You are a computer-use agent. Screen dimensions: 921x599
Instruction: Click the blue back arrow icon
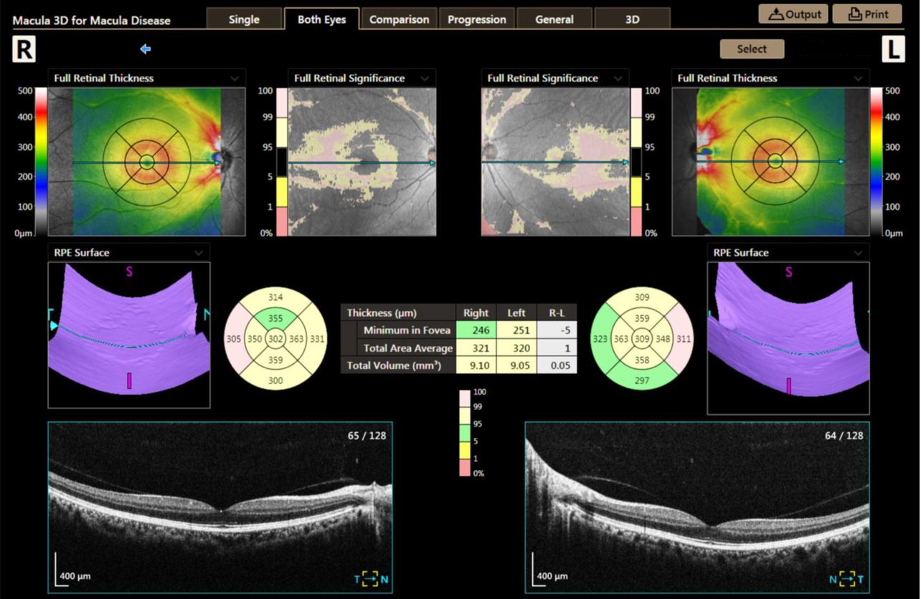point(146,49)
